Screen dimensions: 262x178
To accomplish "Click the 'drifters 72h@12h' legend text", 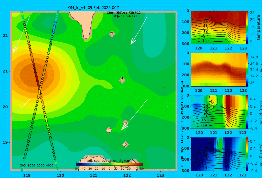I will coord(130,13).
